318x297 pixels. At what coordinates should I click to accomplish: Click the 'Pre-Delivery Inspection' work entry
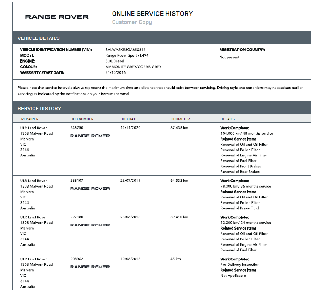pos(240,265)
